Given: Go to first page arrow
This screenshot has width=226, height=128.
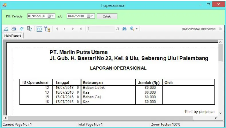Looking at the screenshot, I should pyautogui.click(x=57, y=29).
